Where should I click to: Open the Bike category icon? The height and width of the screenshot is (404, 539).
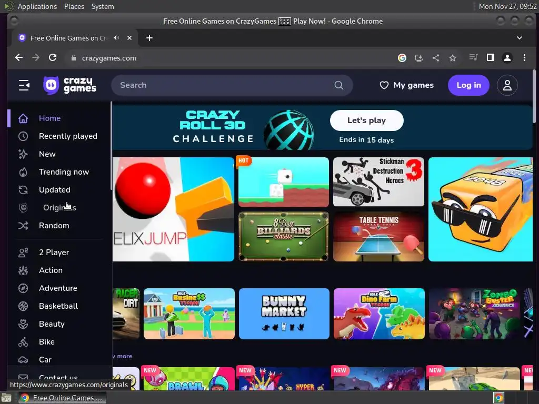23,342
